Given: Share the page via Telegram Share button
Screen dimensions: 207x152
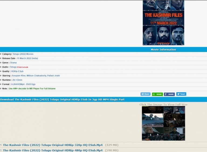Looking at the screenshot, I should (145, 94).
